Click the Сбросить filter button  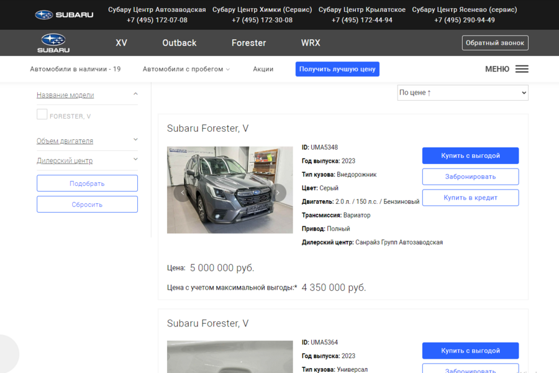(x=87, y=205)
